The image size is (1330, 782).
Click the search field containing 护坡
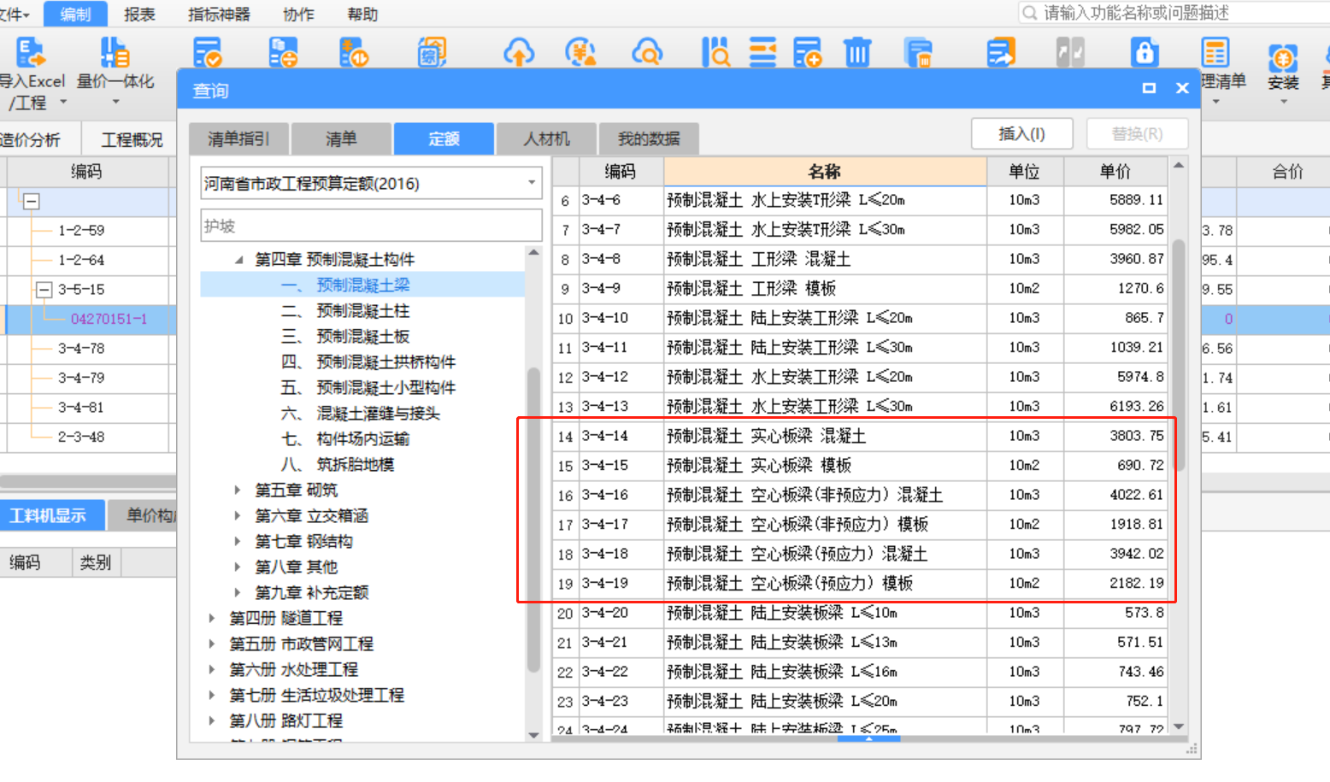click(372, 226)
